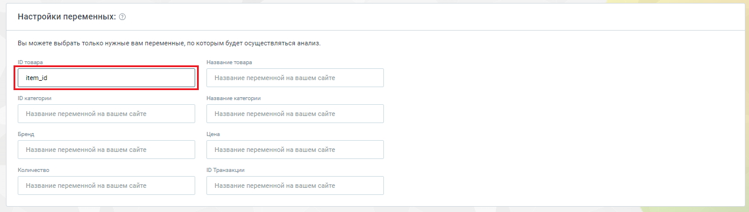Image resolution: width=749 pixels, height=212 pixels.
Task: Click the ID Транзакции label
Action: [x=225, y=170]
